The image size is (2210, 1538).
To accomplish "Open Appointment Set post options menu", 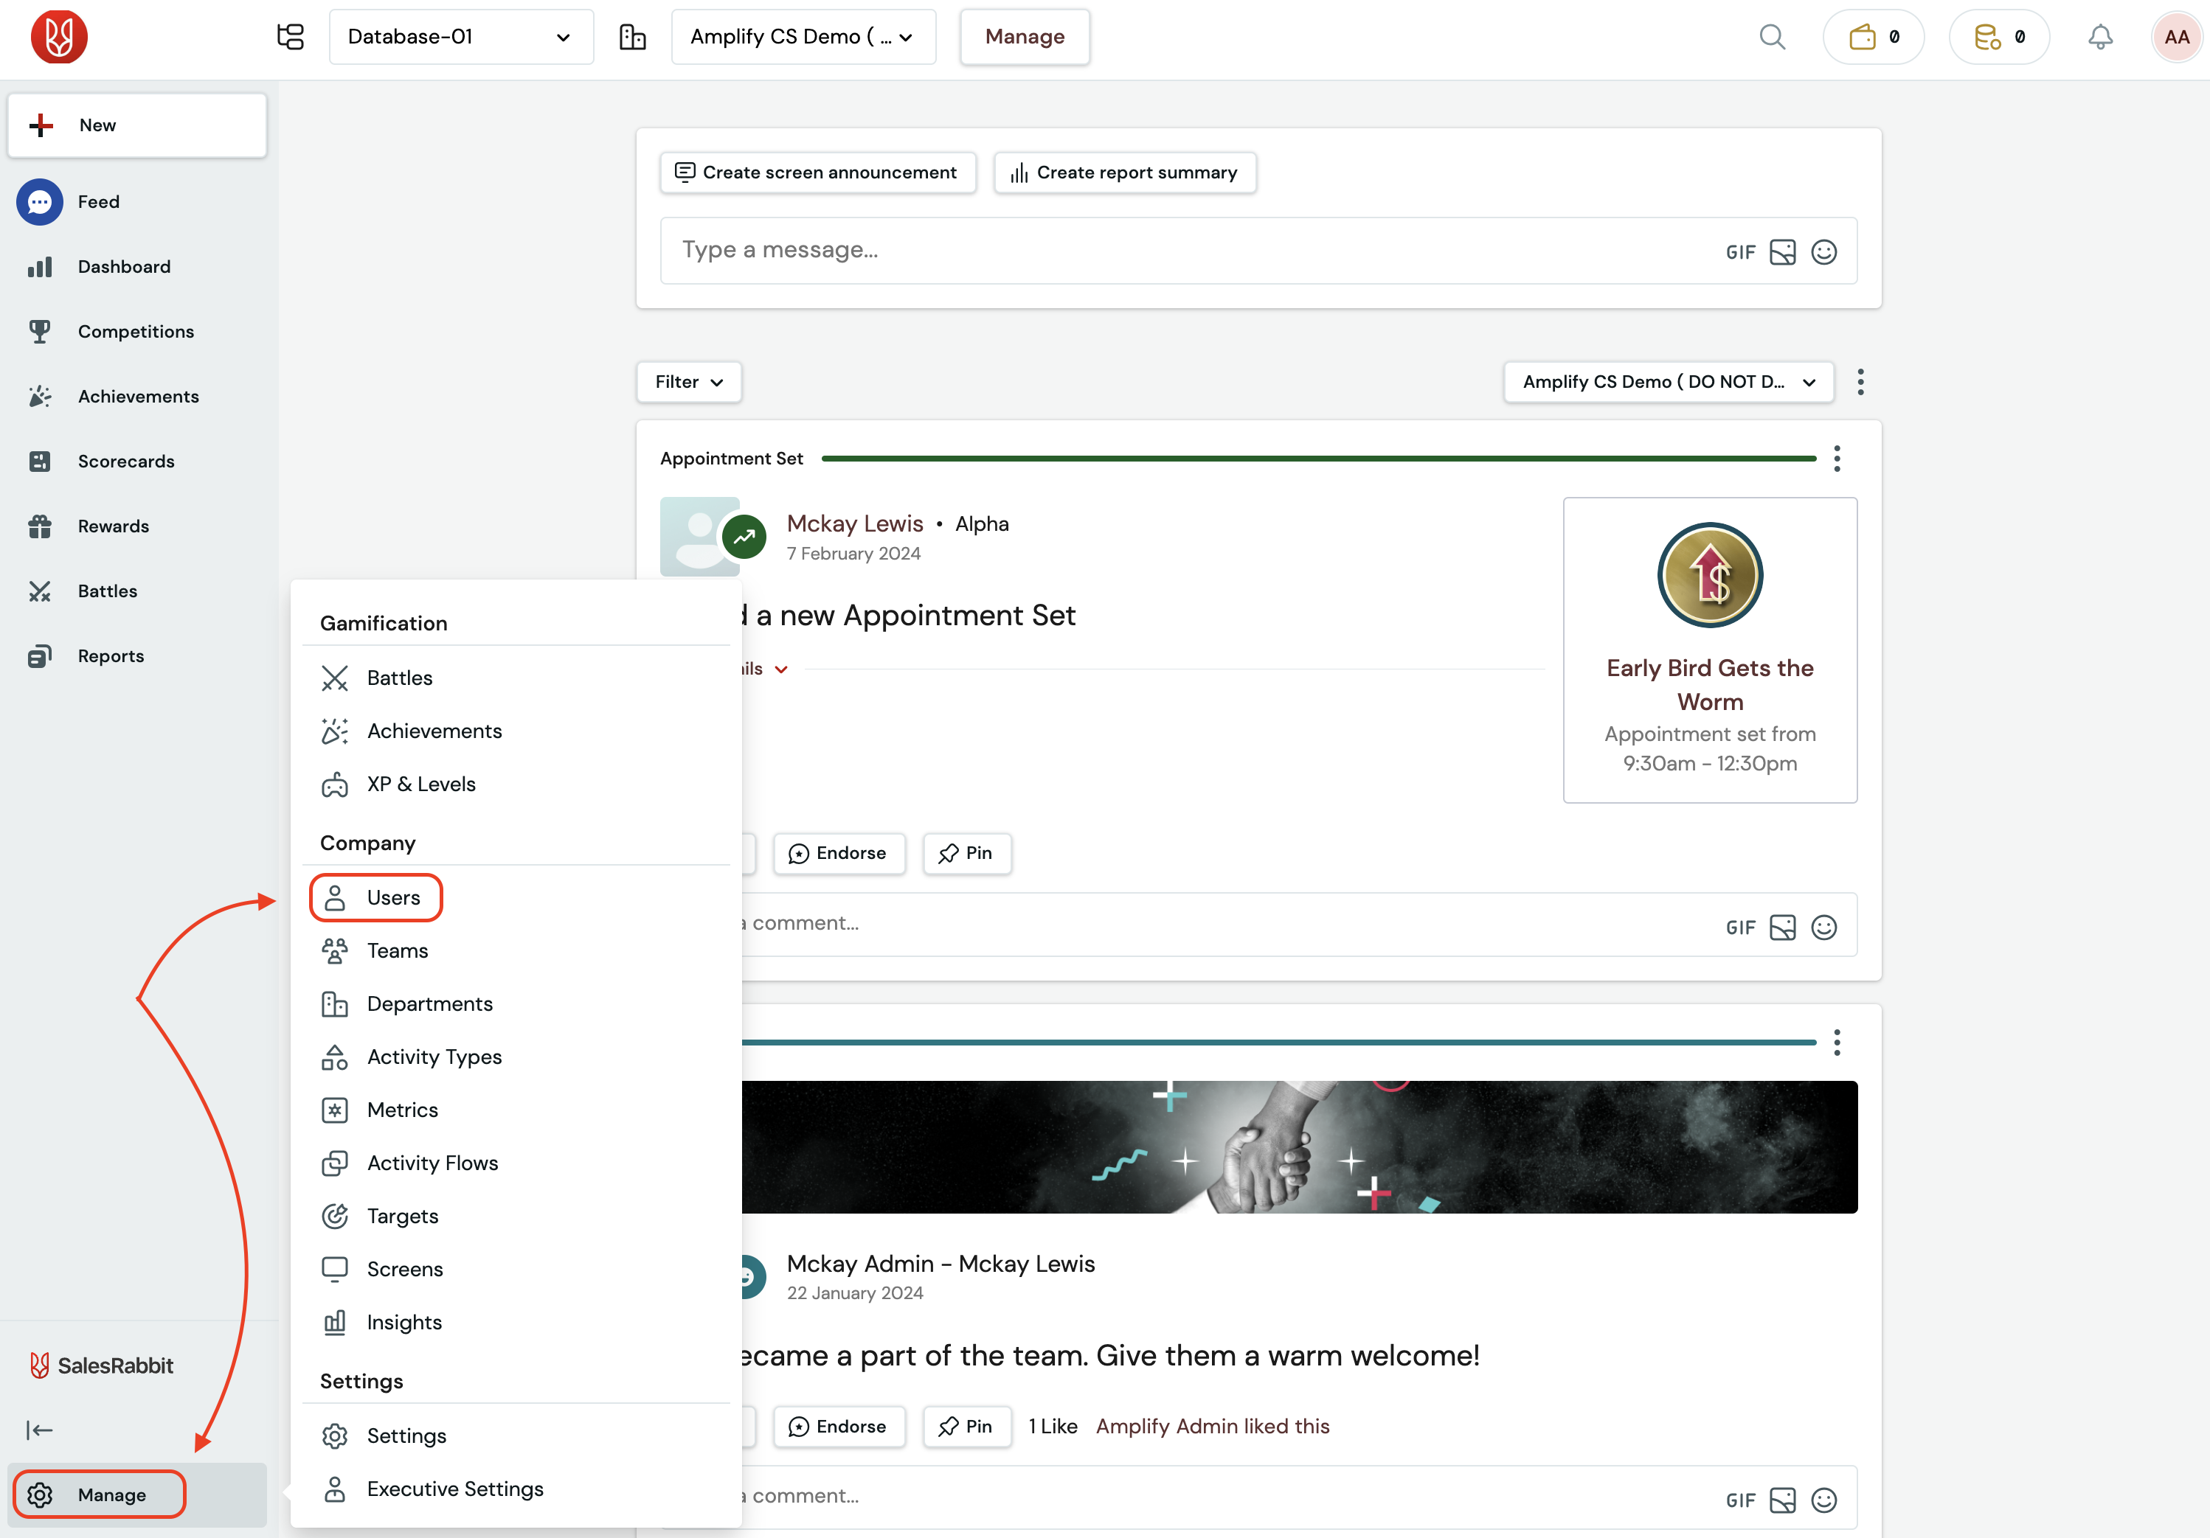I will (x=1837, y=459).
